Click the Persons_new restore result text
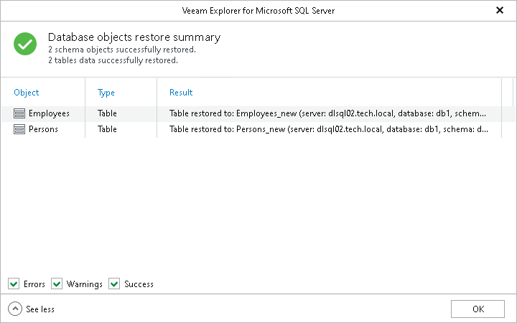The image size is (517, 323). [x=328, y=129]
